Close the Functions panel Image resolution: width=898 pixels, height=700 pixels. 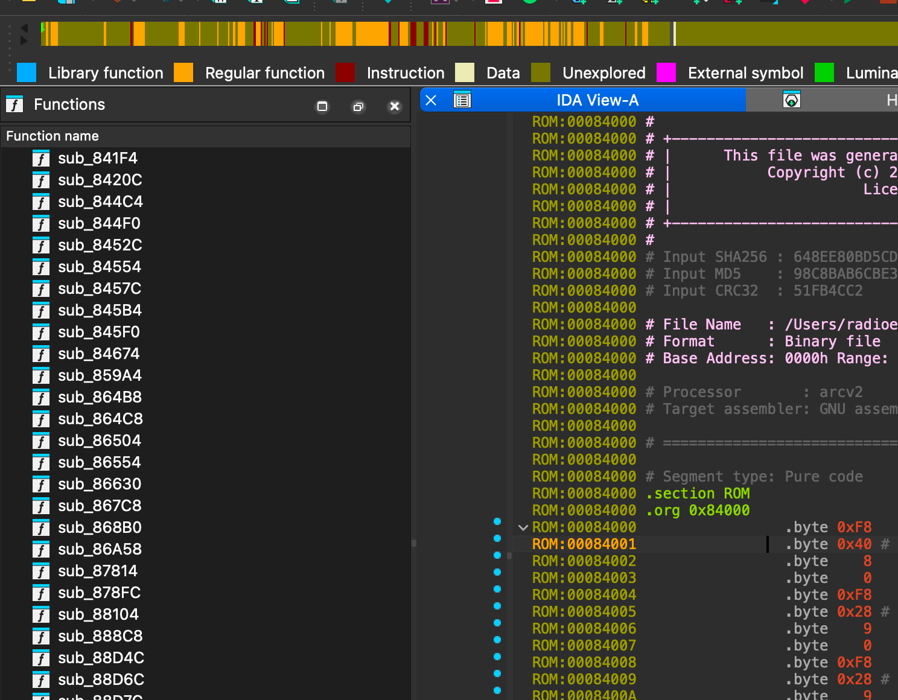[395, 106]
